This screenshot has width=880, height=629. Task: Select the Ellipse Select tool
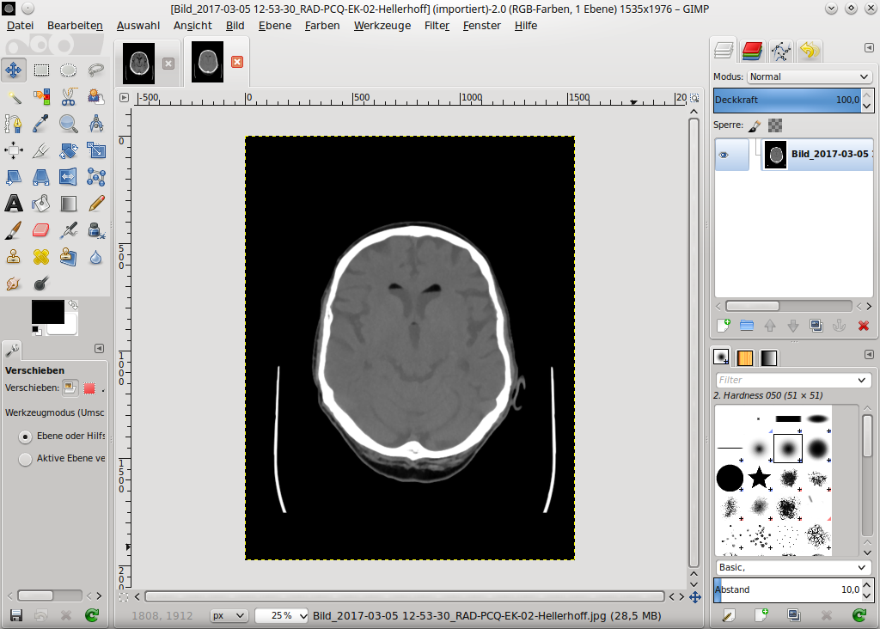pos(69,70)
